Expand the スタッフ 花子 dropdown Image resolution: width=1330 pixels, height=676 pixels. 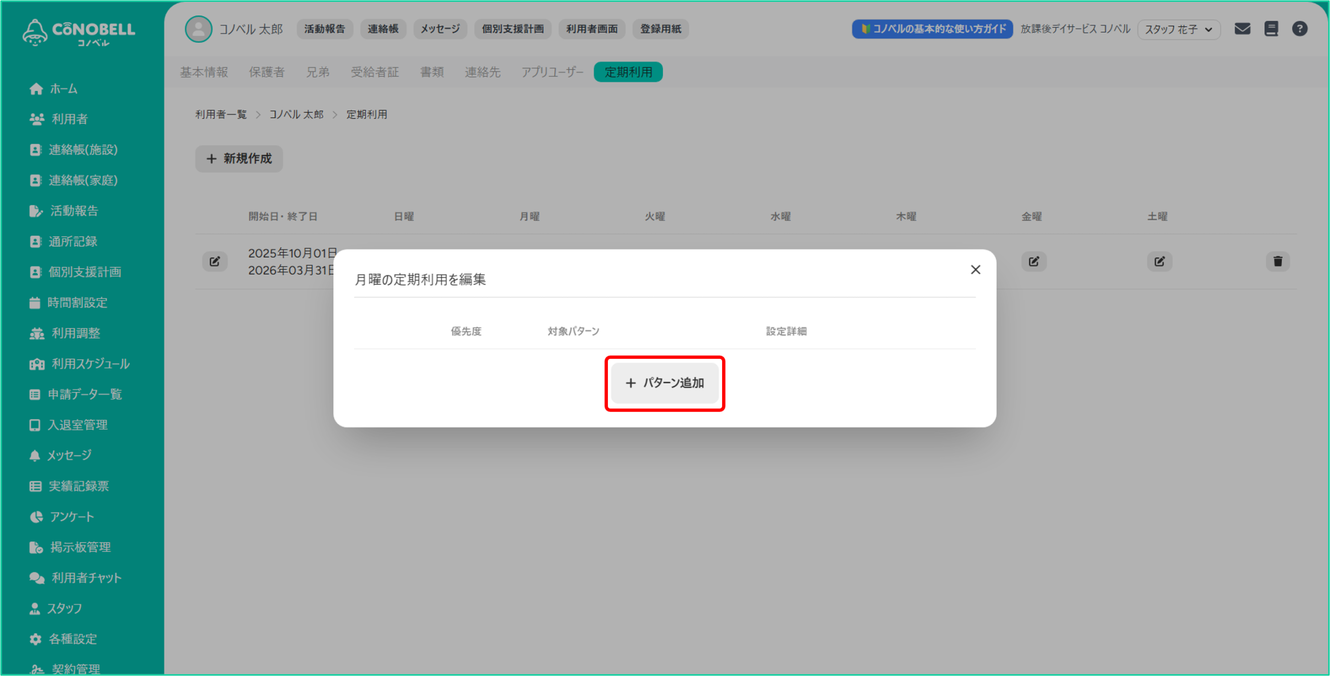coord(1178,30)
